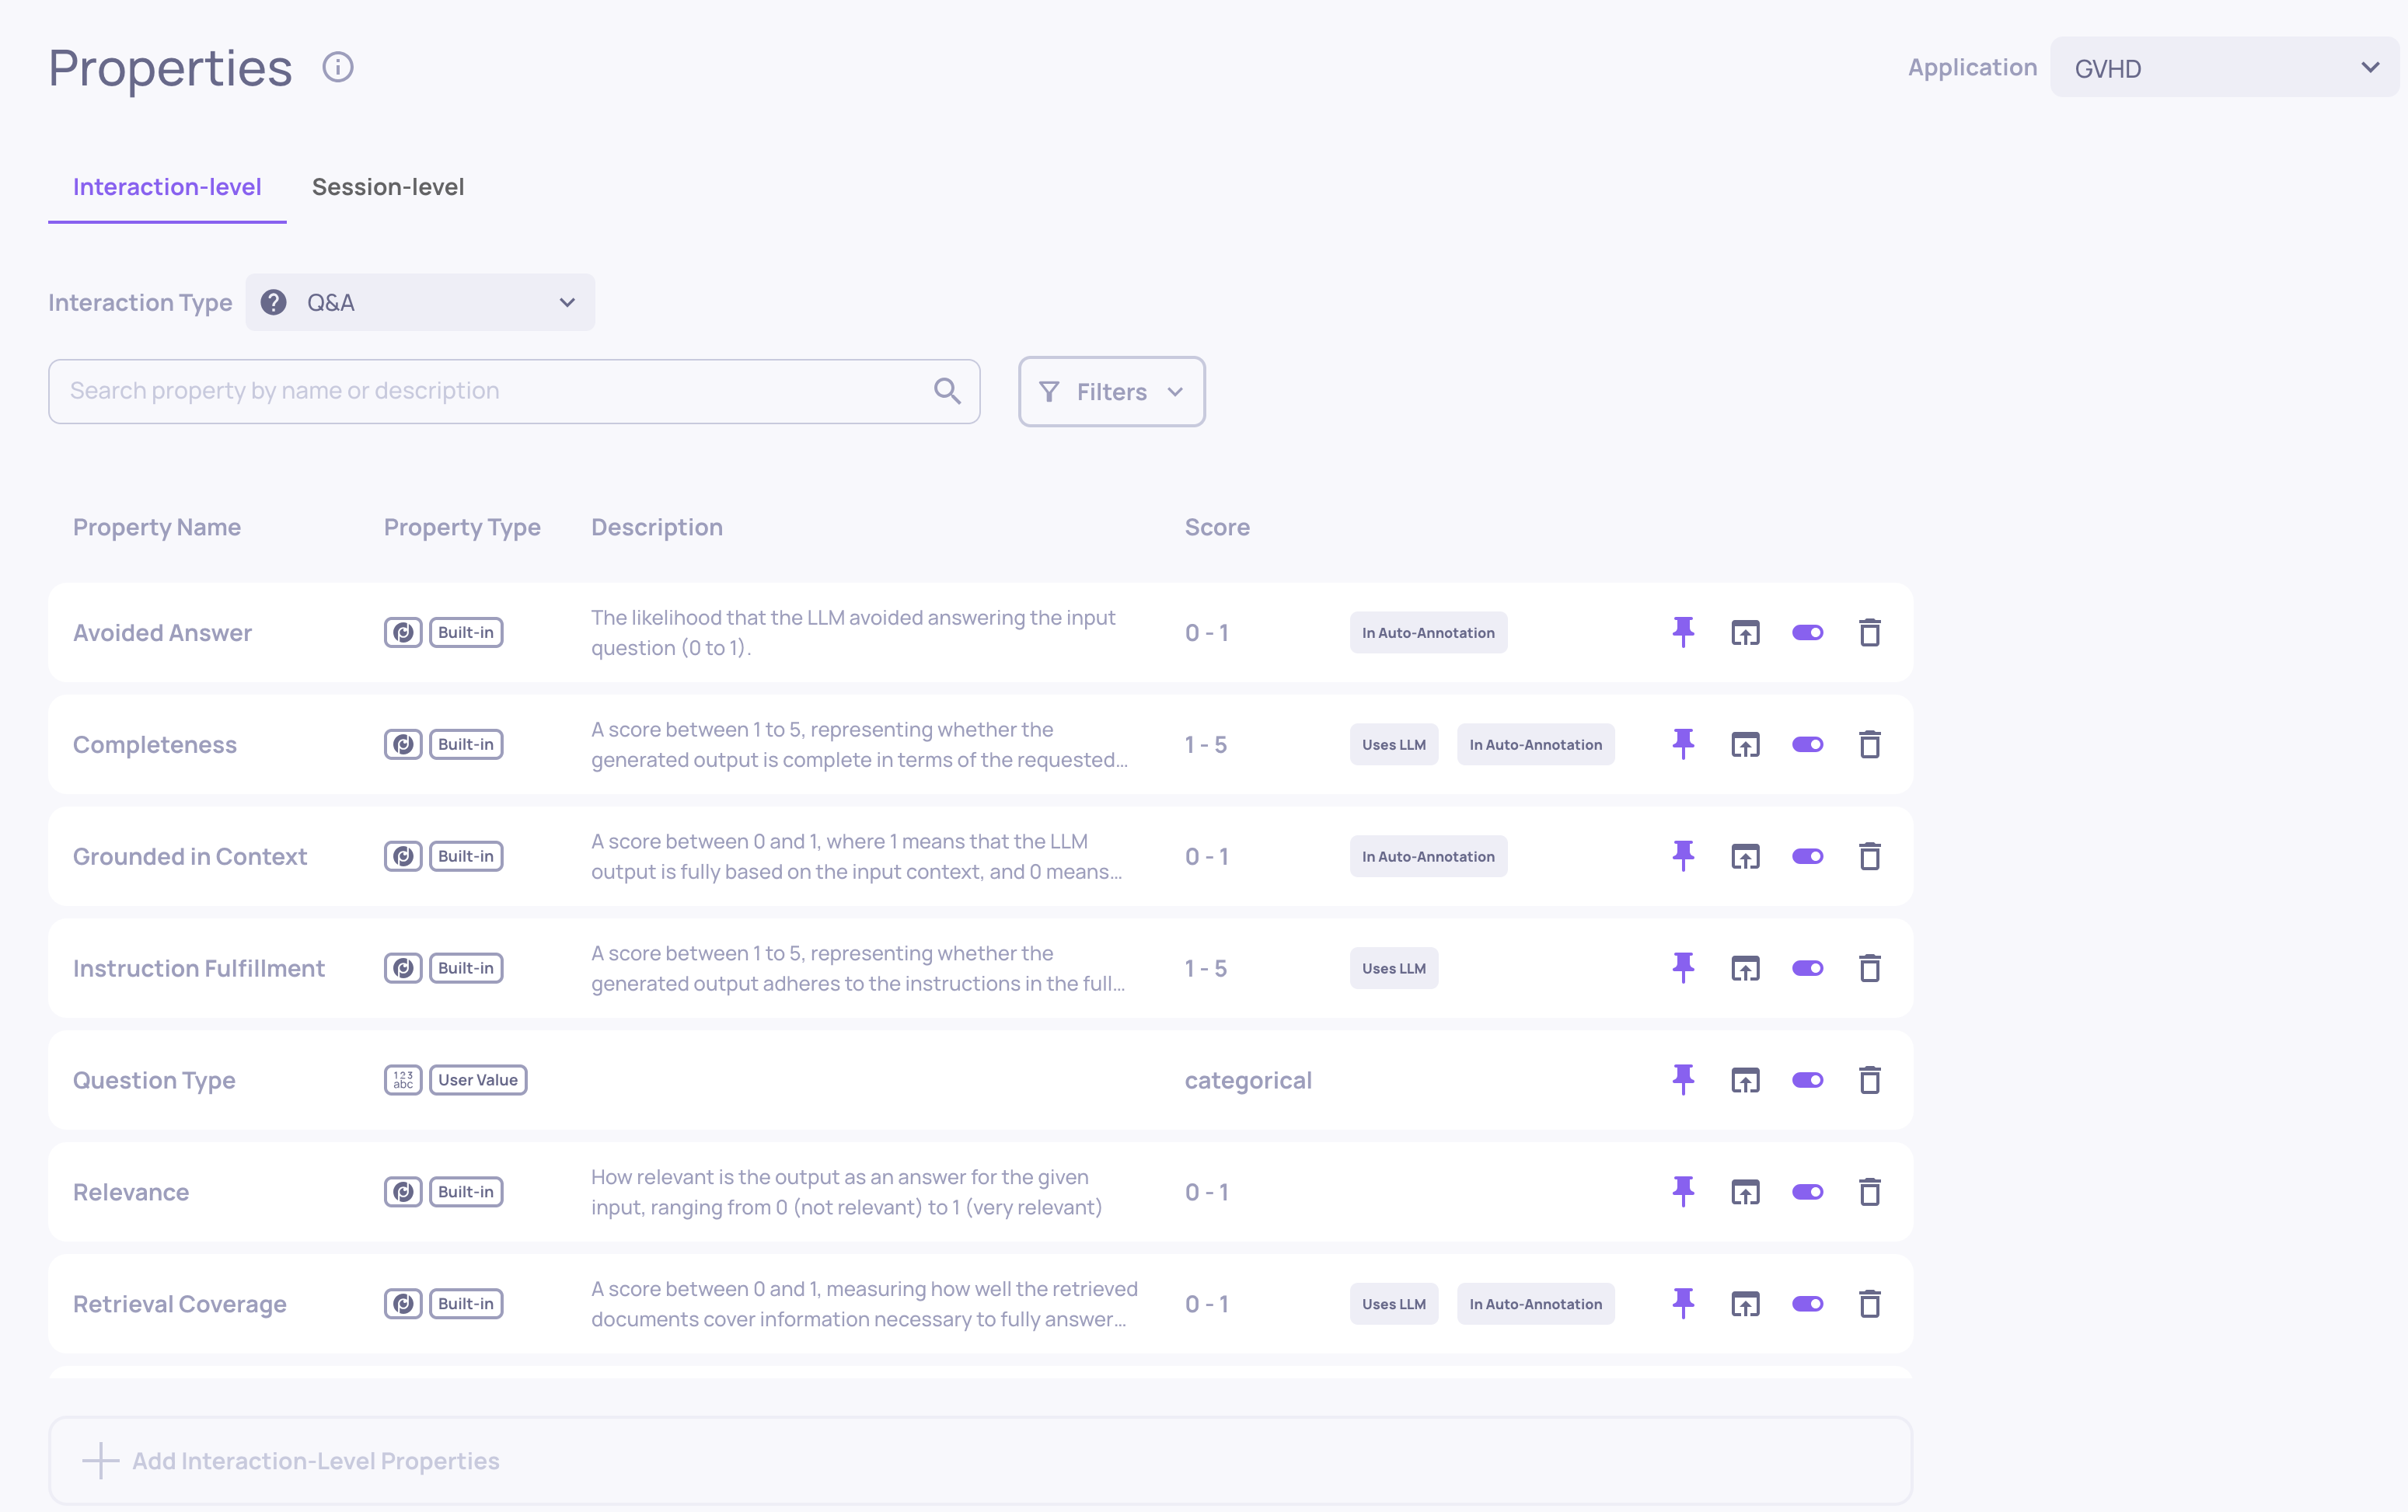This screenshot has width=2408, height=1512.
Task: Open the Application GVHD dropdown
Action: (2223, 68)
